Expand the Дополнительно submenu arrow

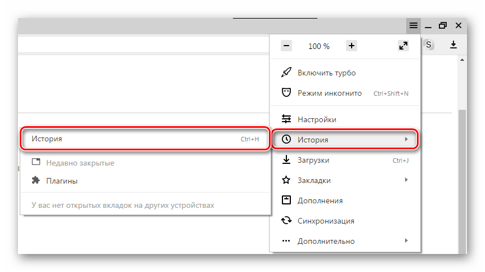click(x=406, y=240)
